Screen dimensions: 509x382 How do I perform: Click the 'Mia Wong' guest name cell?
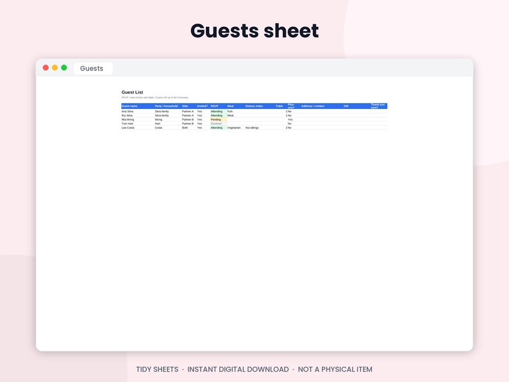[128, 119]
